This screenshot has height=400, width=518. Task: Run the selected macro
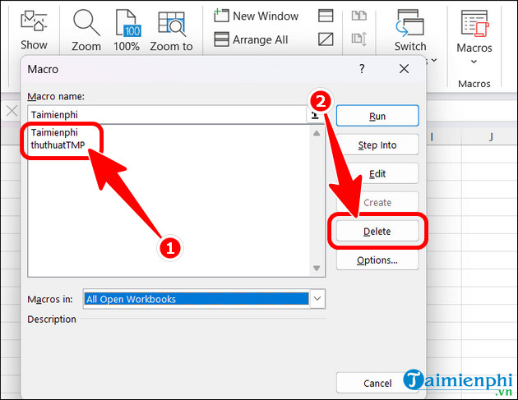(x=377, y=116)
